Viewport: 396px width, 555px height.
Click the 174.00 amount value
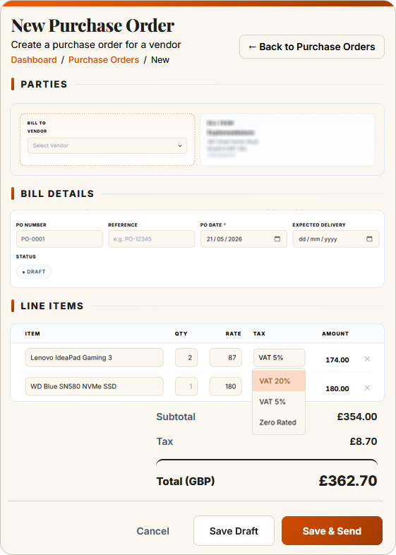(x=337, y=360)
